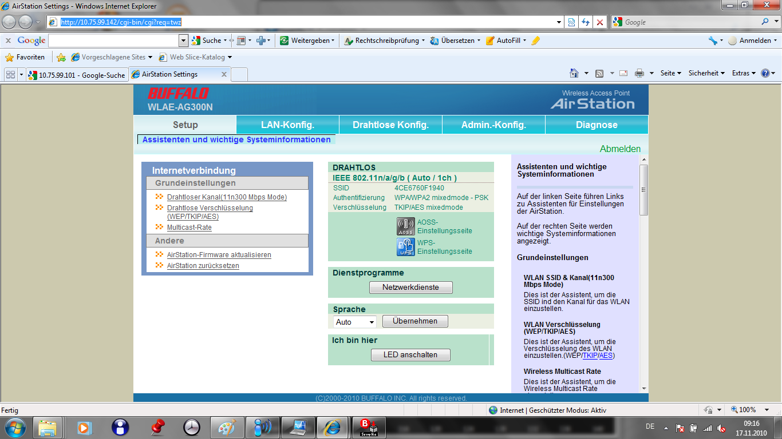Click the Google toolbar wrench settings icon

713,41
